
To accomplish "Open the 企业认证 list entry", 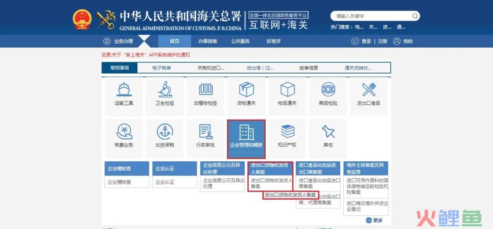I will [174, 182].
